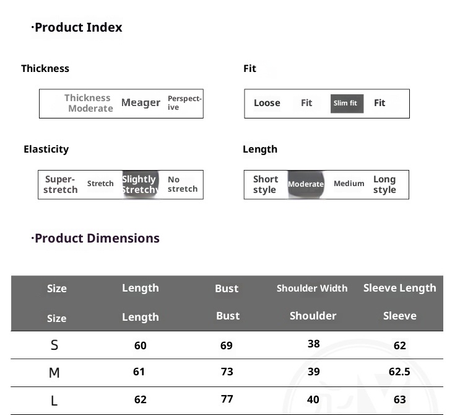Click the Sleeve Length column header
The height and width of the screenshot is (415, 460).
[399, 288]
